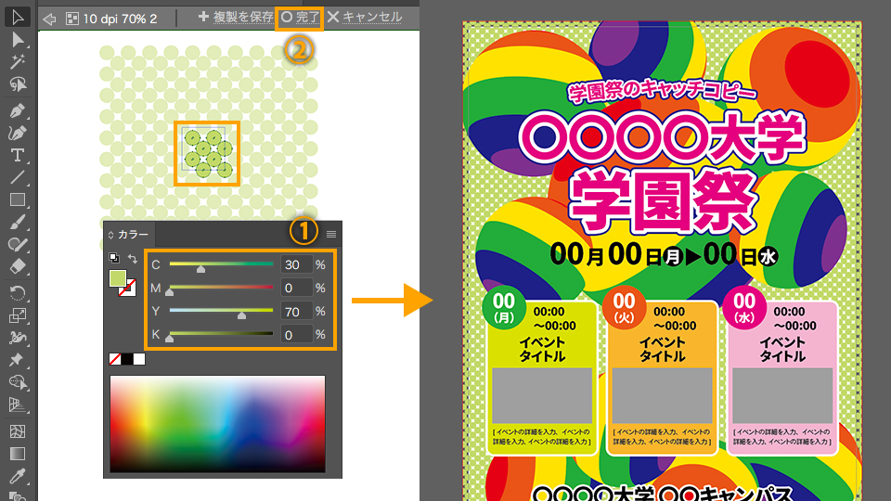Image resolution: width=891 pixels, height=501 pixels.
Task: Click キャンセル to cancel pattern editing
Action: (x=365, y=17)
